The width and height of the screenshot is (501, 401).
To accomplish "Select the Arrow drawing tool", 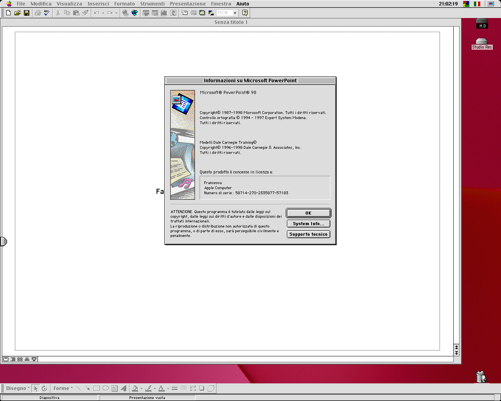I will [x=88, y=388].
